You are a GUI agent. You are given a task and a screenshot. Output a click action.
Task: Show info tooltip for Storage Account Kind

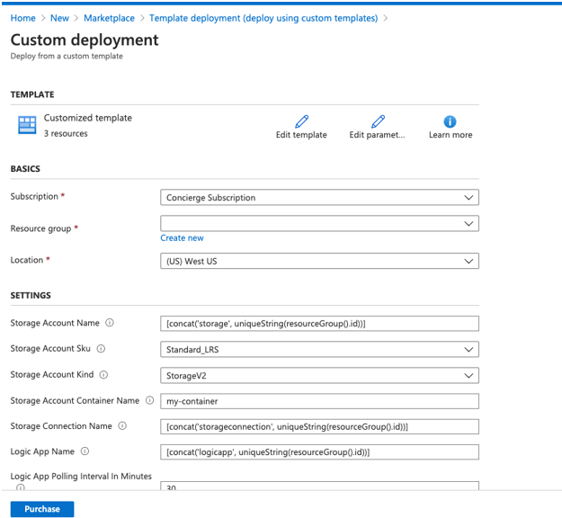click(103, 375)
